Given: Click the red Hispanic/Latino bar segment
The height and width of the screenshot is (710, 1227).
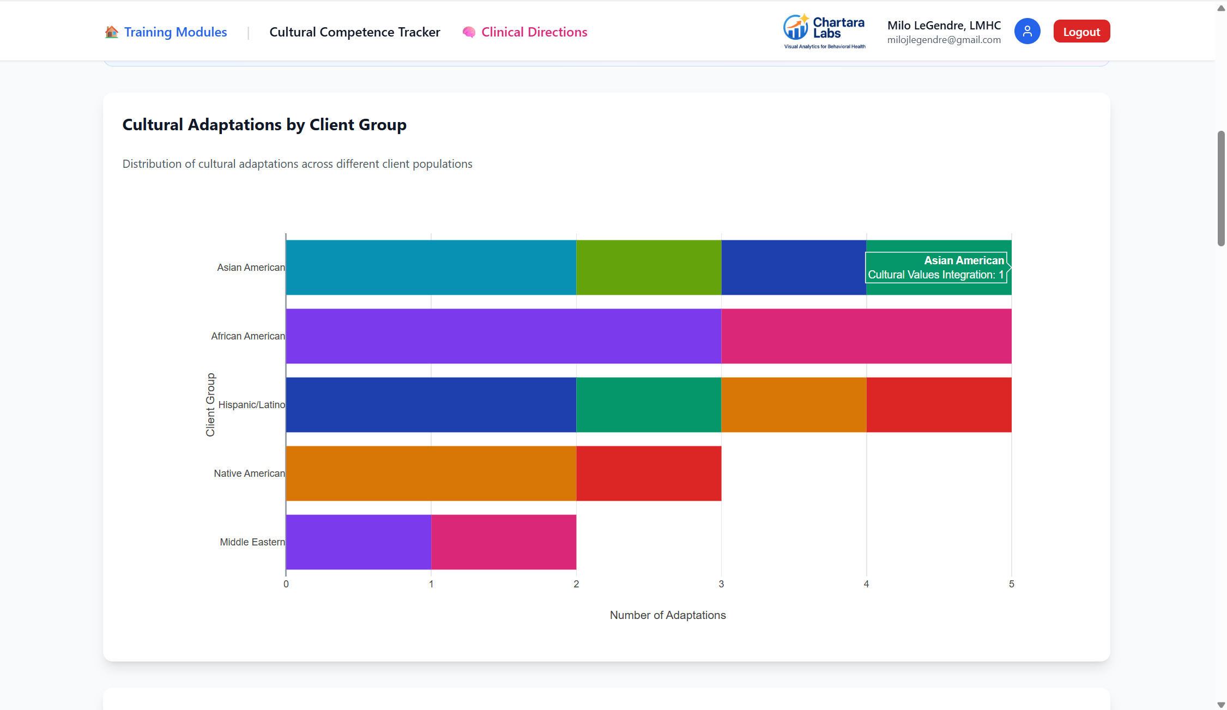Looking at the screenshot, I should pos(938,405).
